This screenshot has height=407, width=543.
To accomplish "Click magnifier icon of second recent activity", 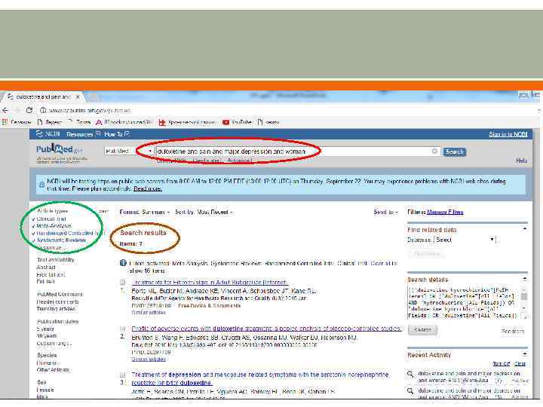I will click(410, 390).
